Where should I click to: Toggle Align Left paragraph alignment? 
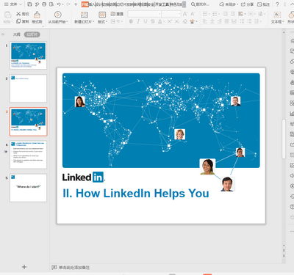pos(205,21)
